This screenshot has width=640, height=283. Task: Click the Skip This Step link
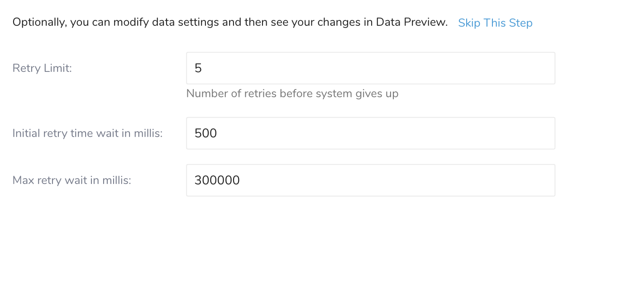pyautogui.click(x=495, y=23)
